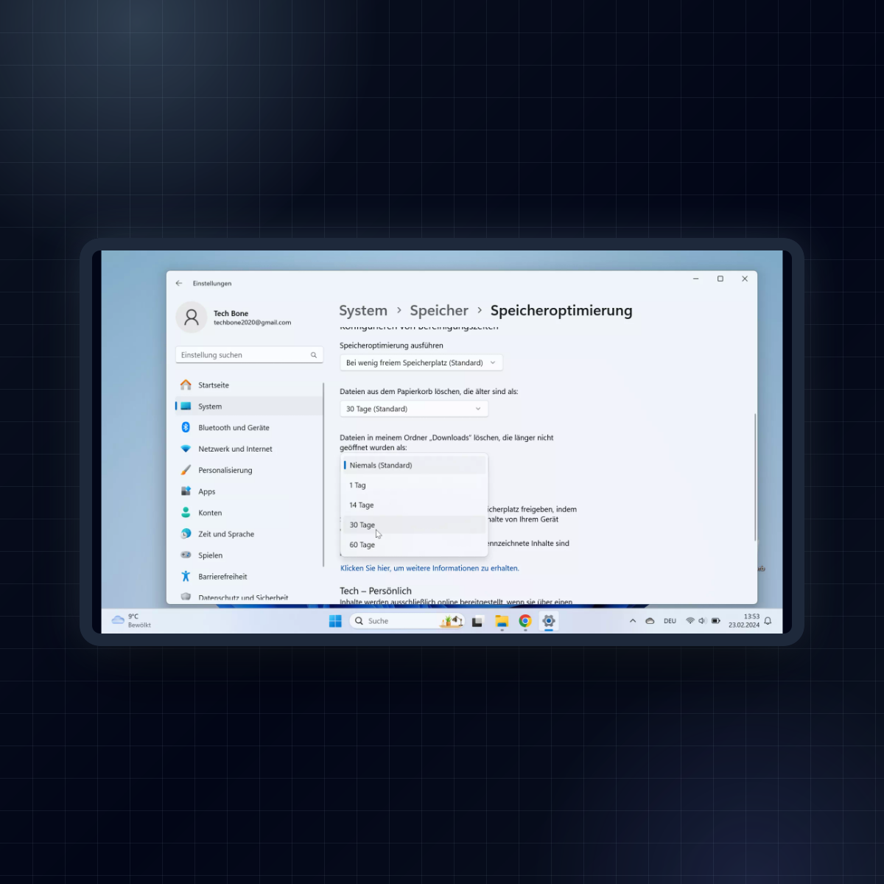Click the Personalisierung brush icon
This screenshot has height=884, width=884.
(x=186, y=470)
